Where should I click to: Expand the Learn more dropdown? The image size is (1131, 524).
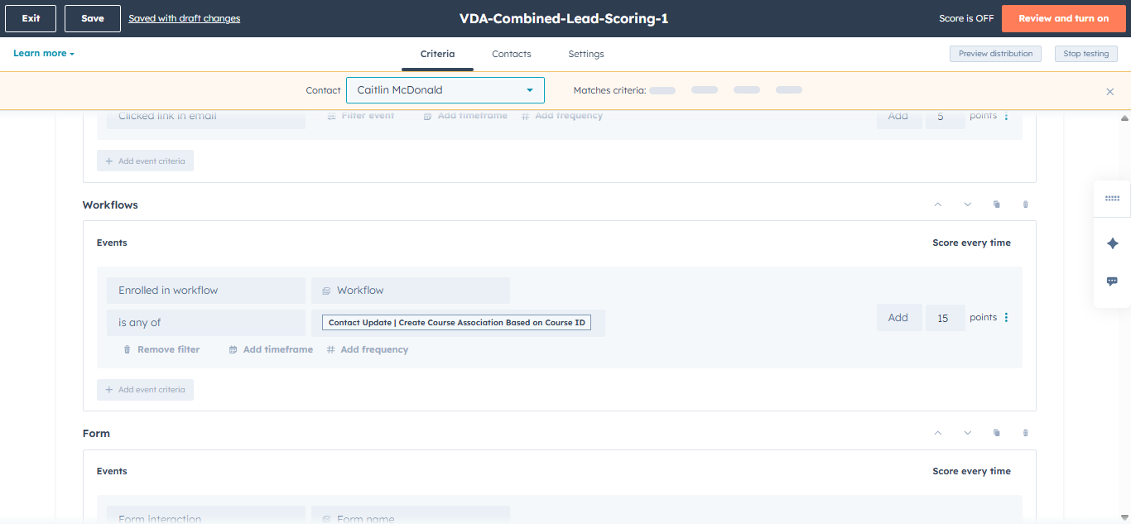tap(44, 53)
